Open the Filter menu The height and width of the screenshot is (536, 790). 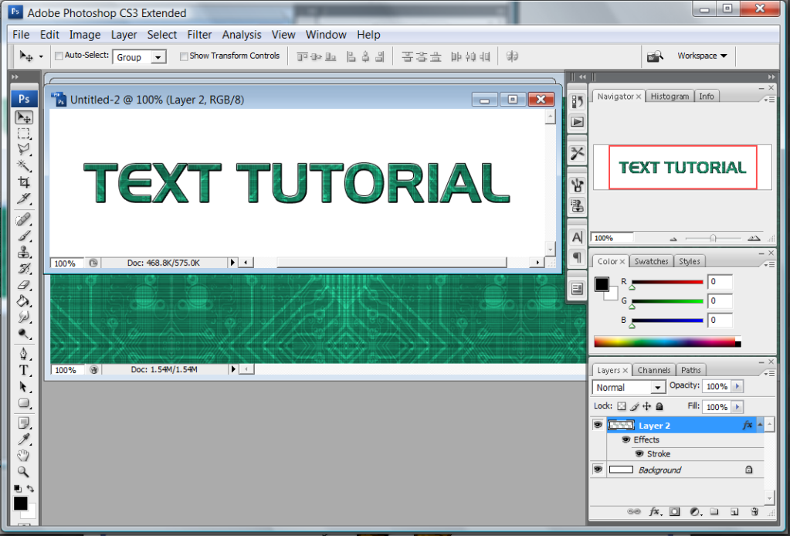tap(199, 35)
